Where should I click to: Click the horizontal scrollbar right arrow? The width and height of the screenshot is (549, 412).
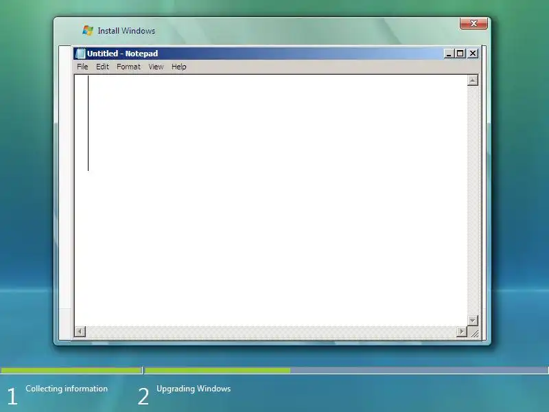tap(461, 331)
